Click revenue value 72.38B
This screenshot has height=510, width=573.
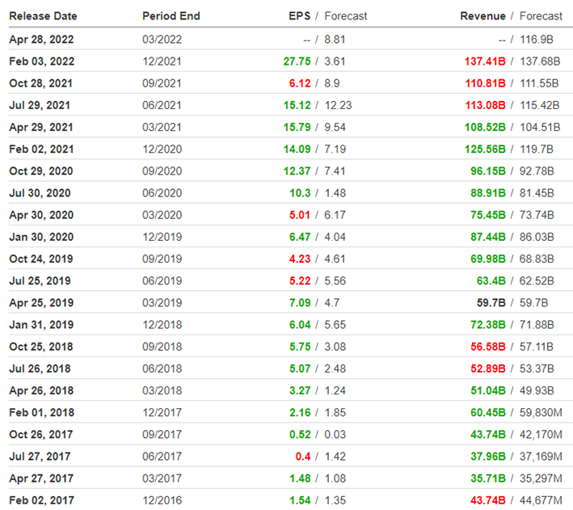(x=488, y=325)
